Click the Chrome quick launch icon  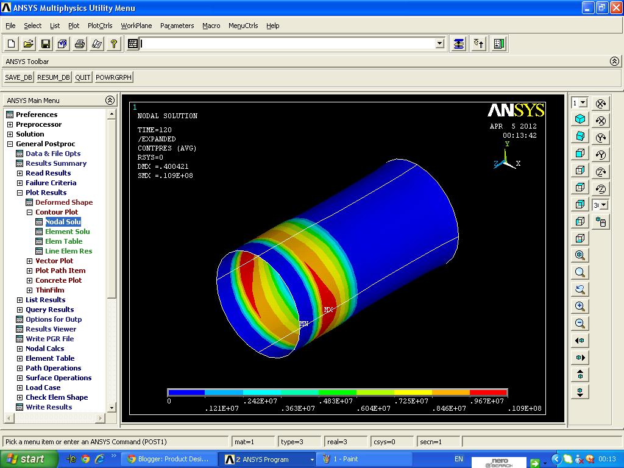(x=85, y=459)
